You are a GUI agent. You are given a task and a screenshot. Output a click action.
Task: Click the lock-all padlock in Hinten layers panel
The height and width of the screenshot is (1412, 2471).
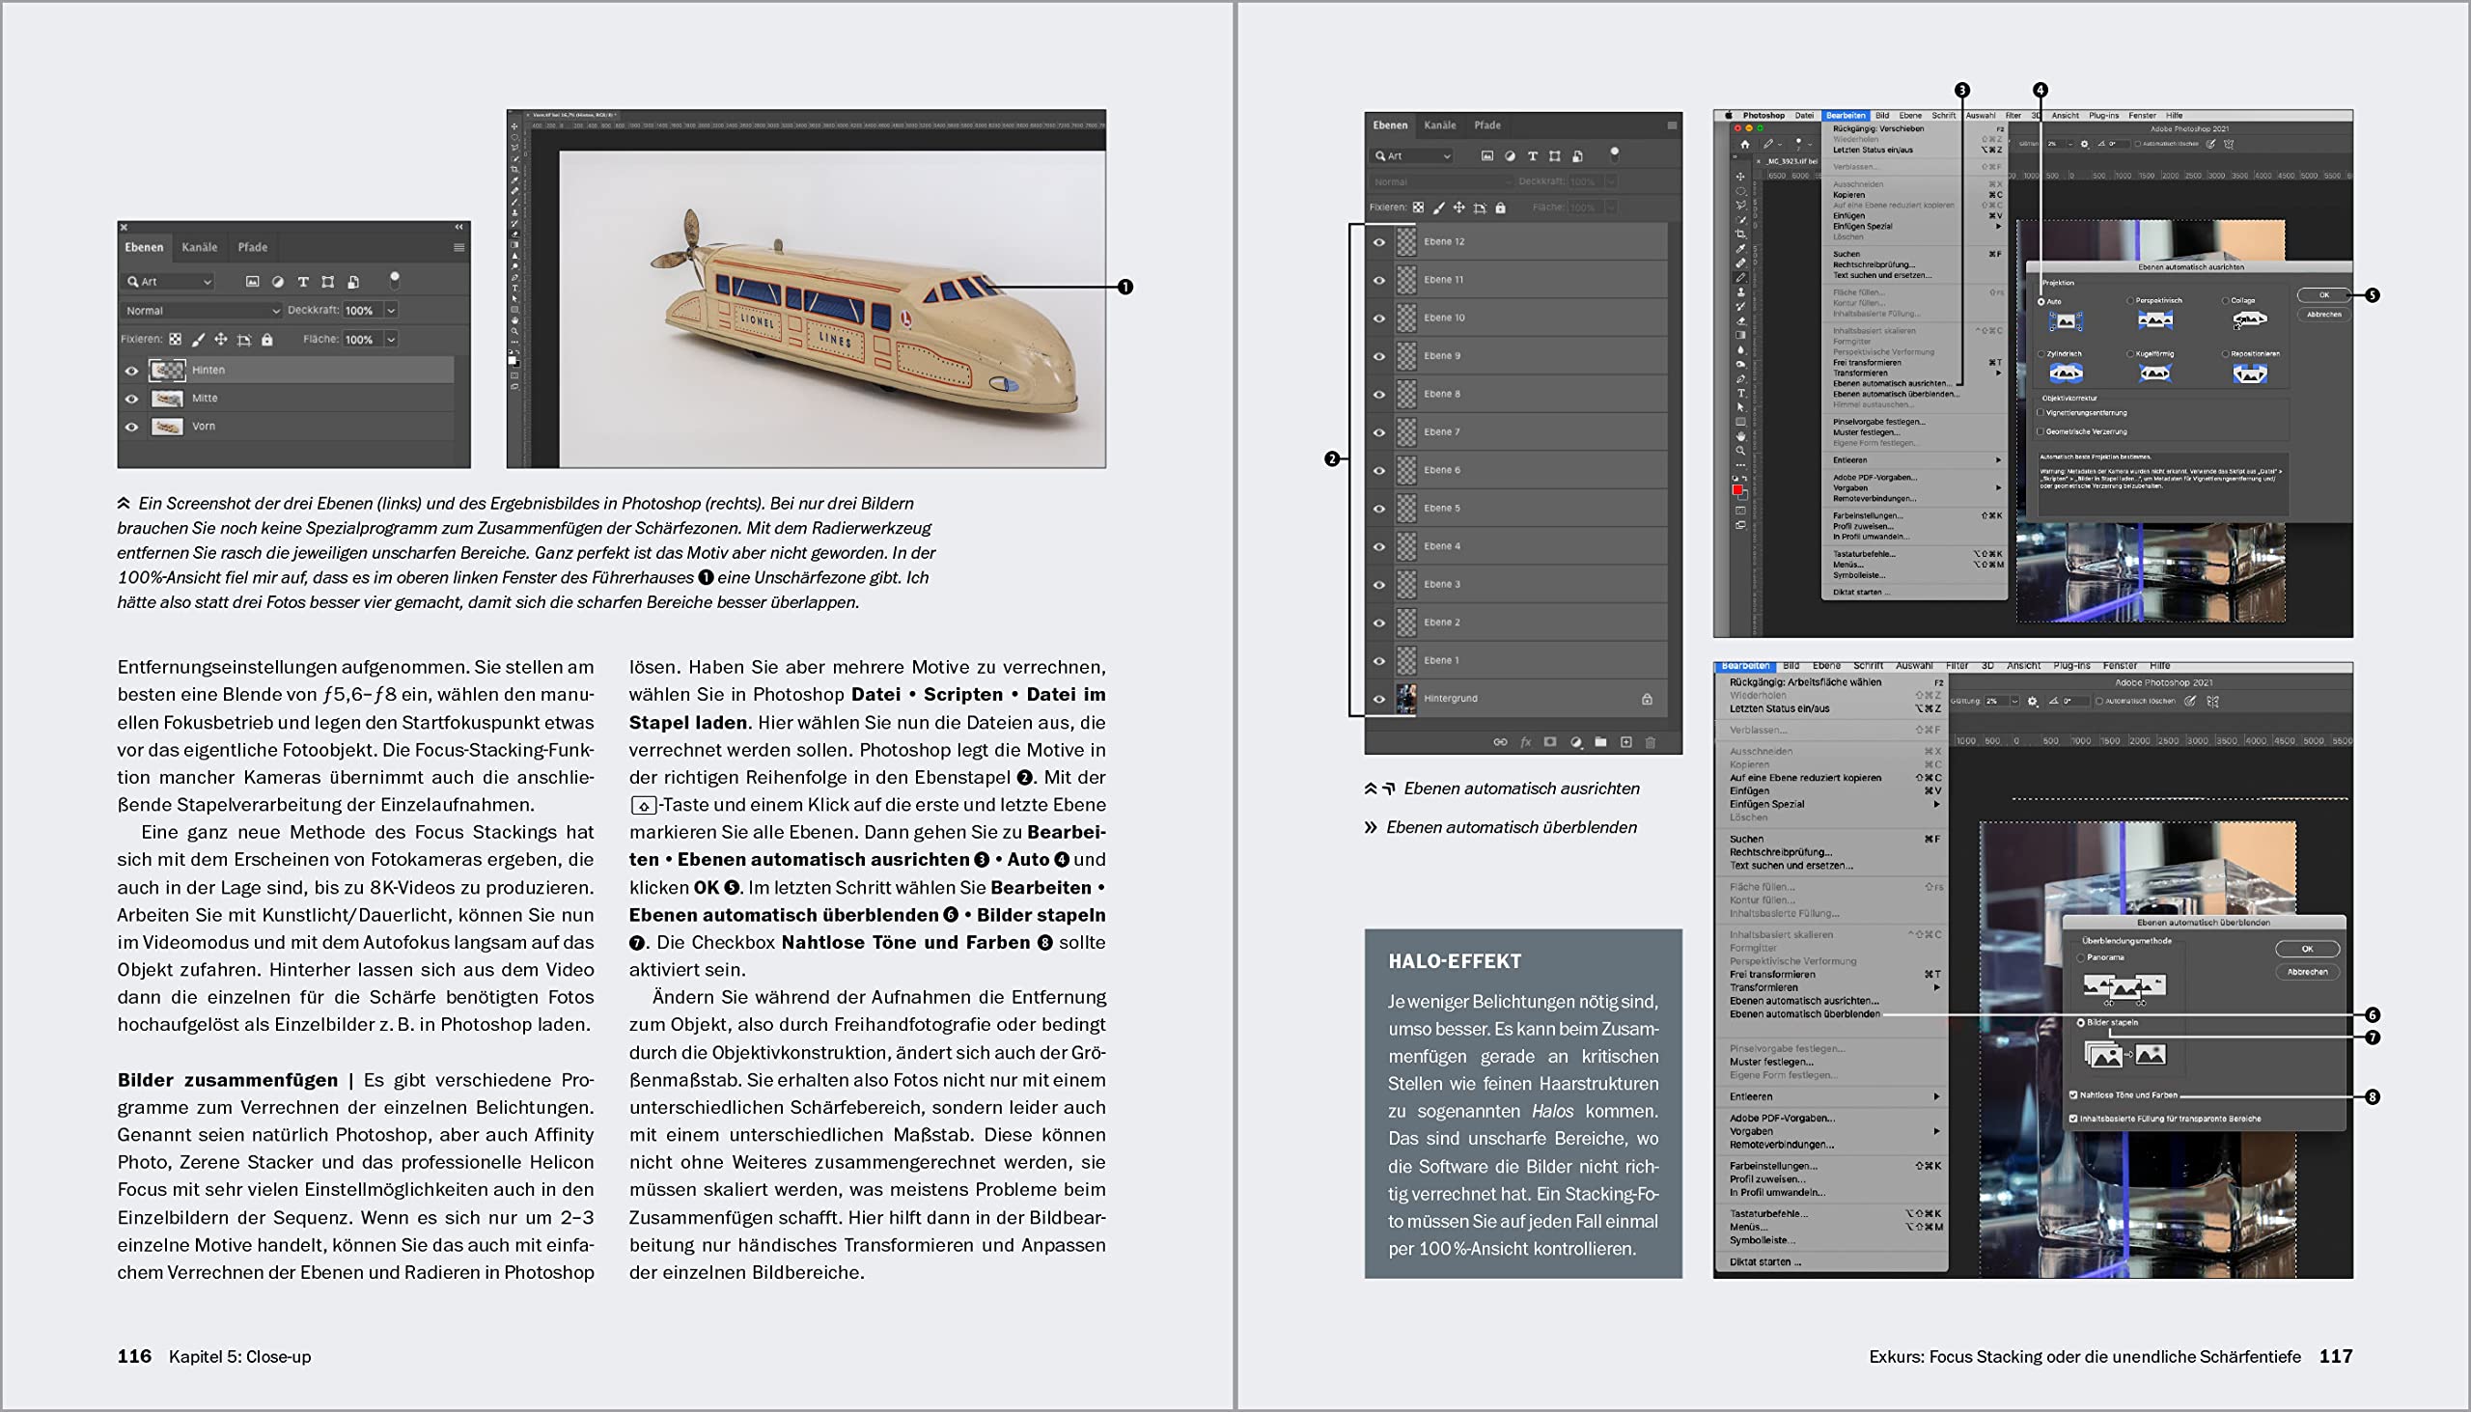(x=266, y=340)
